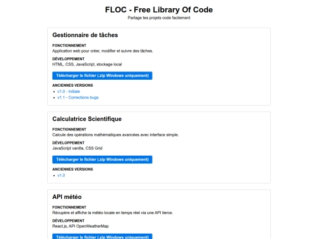Select the Calculatrice Scientifique heading

(87, 119)
